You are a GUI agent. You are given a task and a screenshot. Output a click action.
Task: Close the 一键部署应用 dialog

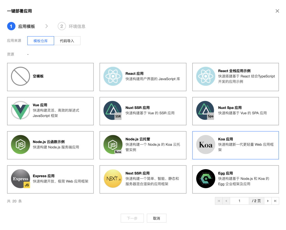click(x=277, y=11)
